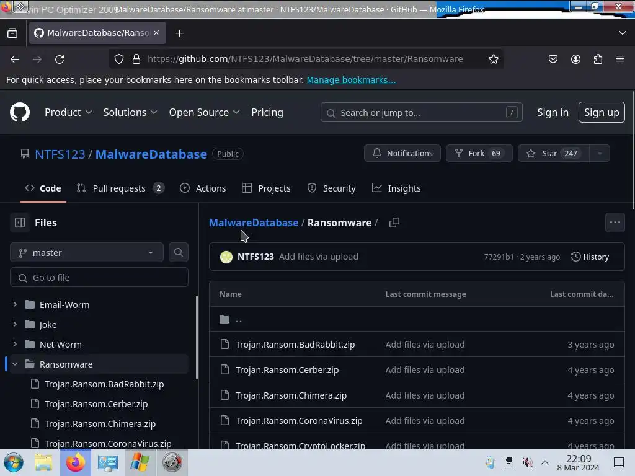Viewport: 635px width, 476px height.
Task: Show site security padlock info
Action: (136, 59)
